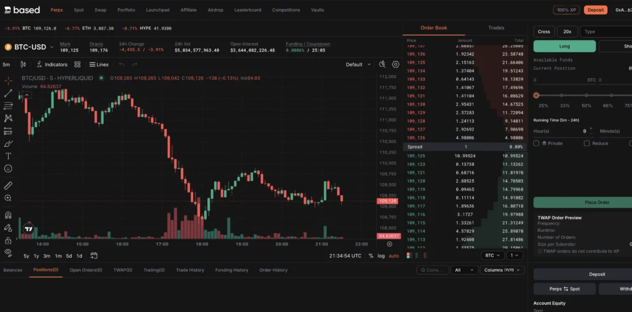Click the Perps ⇆ Spot transfer button
This screenshot has height=312, width=632.
[x=564, y=289]
